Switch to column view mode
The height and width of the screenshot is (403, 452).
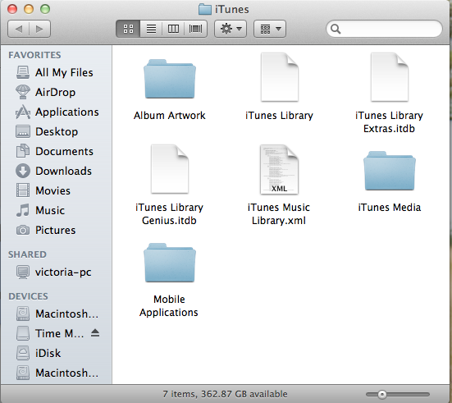tap(173, 29)
